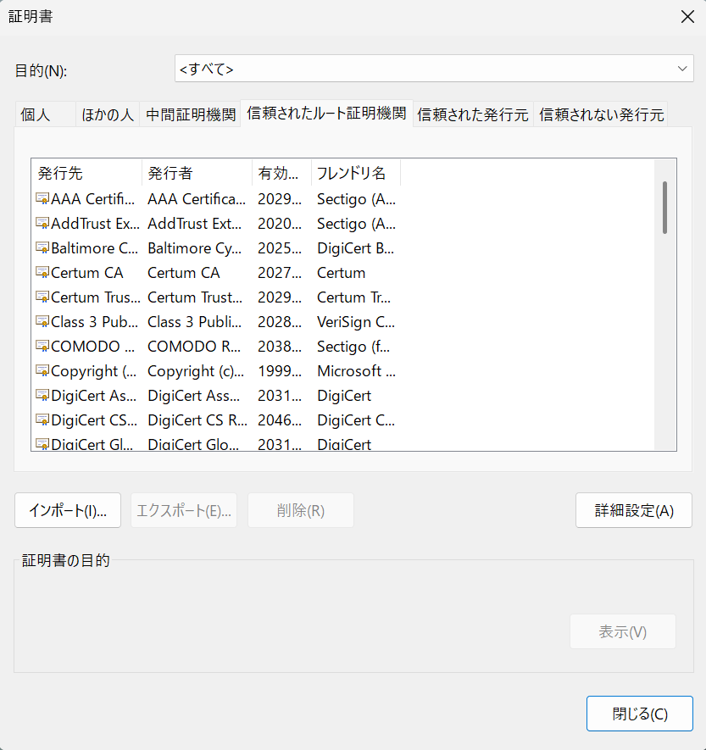Click certificate icon beside DigiCert As... row
The image size is (706, 750).
point(42,395)
